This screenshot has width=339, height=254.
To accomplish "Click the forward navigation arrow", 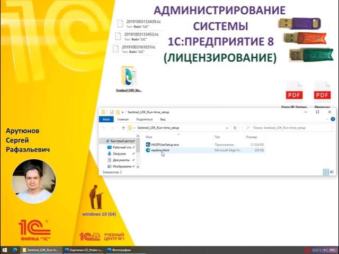I will point(112,128).
